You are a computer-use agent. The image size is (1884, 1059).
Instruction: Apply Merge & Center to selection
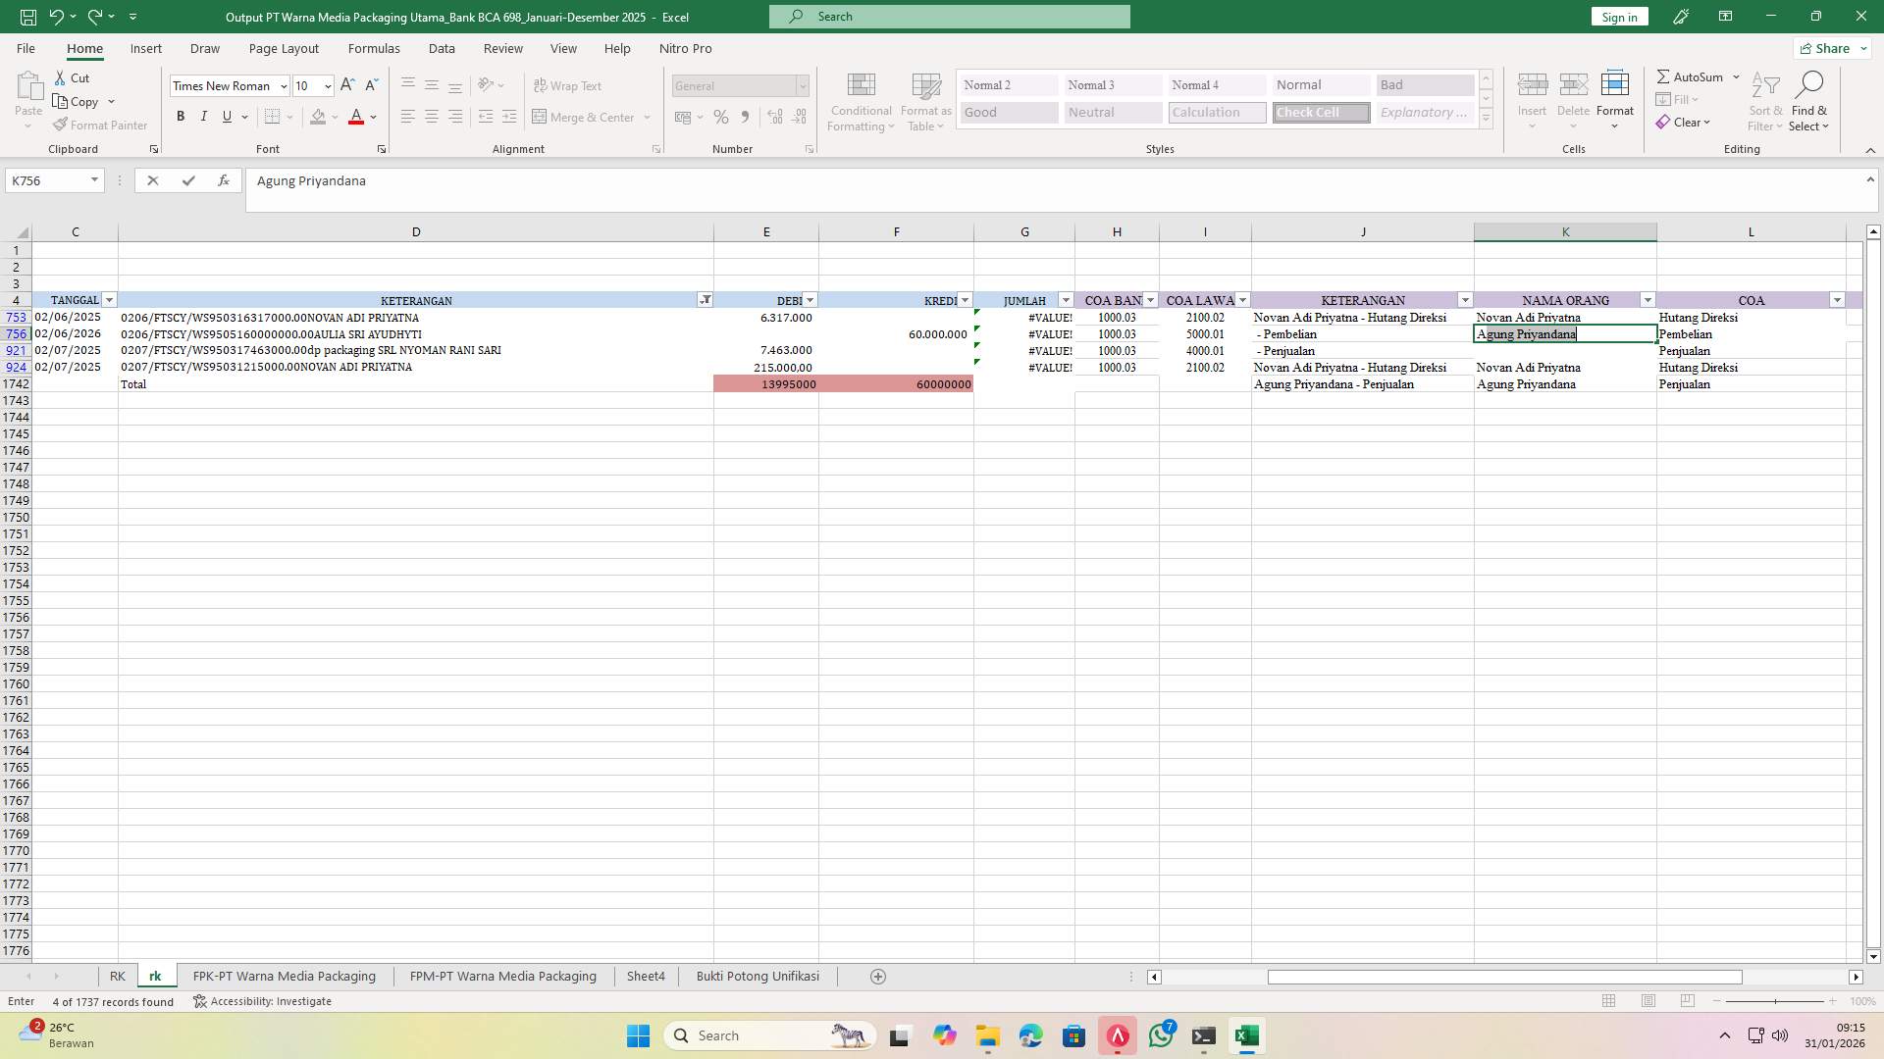click(x=585, y=117)
